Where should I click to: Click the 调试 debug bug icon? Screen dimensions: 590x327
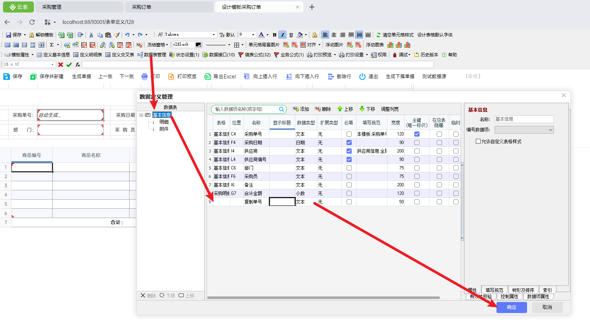395,55
